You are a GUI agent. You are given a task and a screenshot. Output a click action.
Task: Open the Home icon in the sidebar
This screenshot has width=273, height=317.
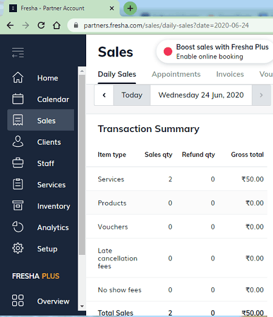click(18, 77)
